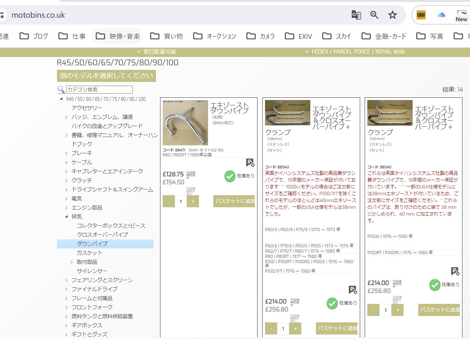Click the 結果: 14 results count
The height and width of the screenshot is (339, 470).
(452, 89)
